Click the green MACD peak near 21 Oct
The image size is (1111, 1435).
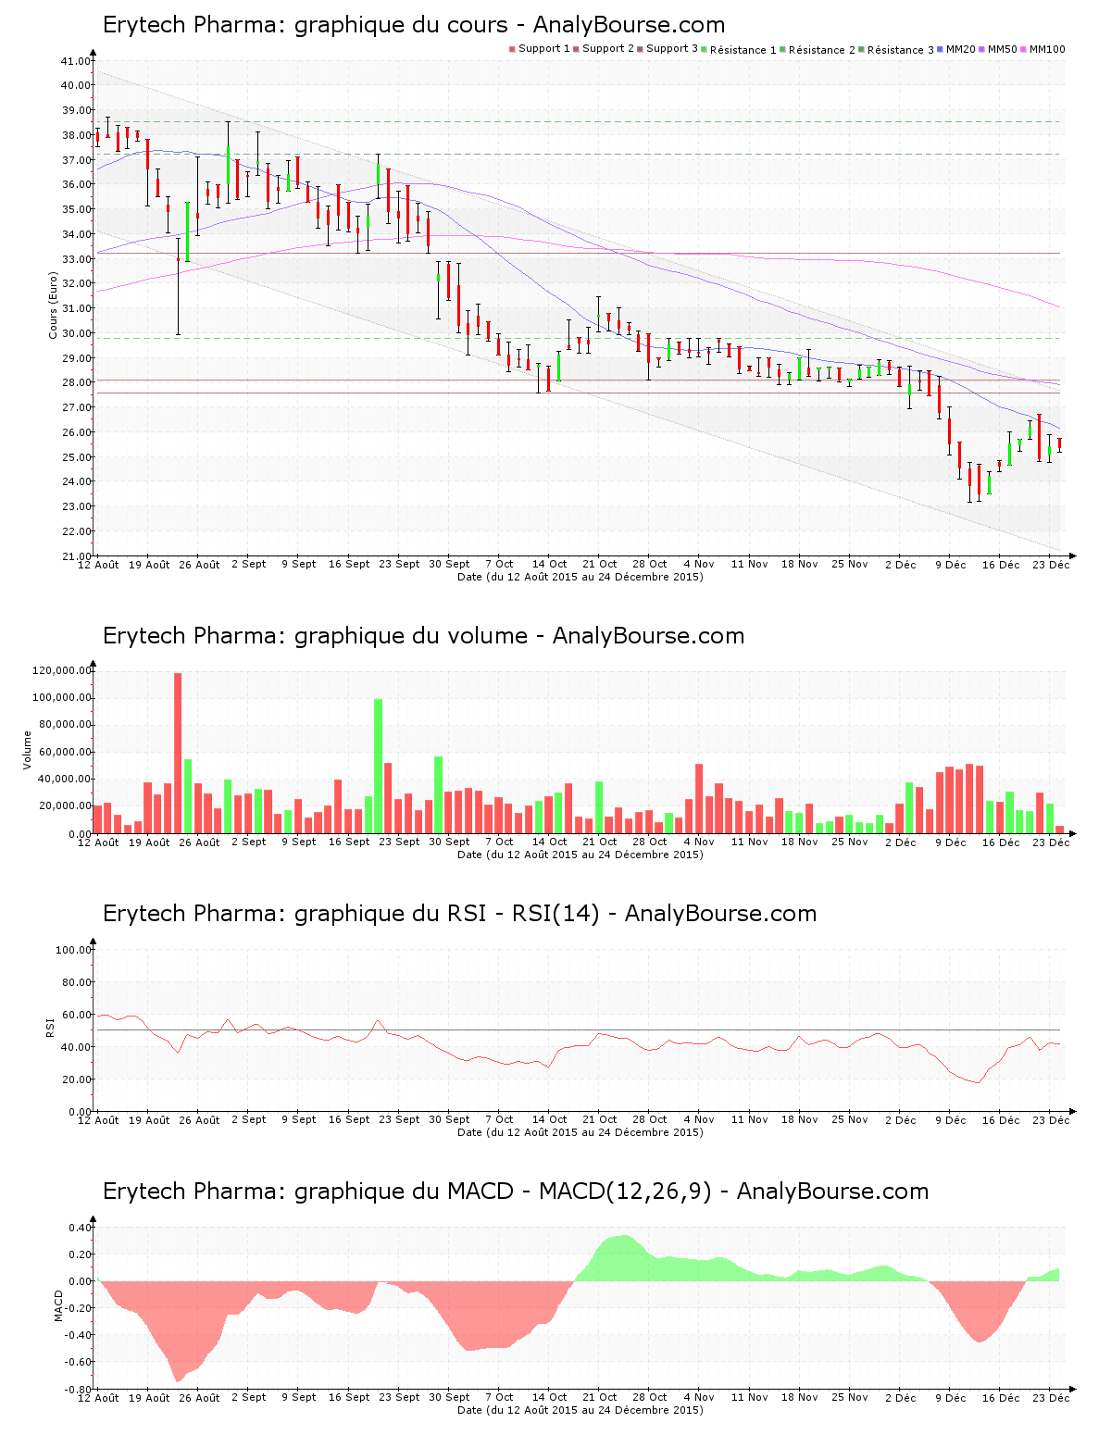623,1257
